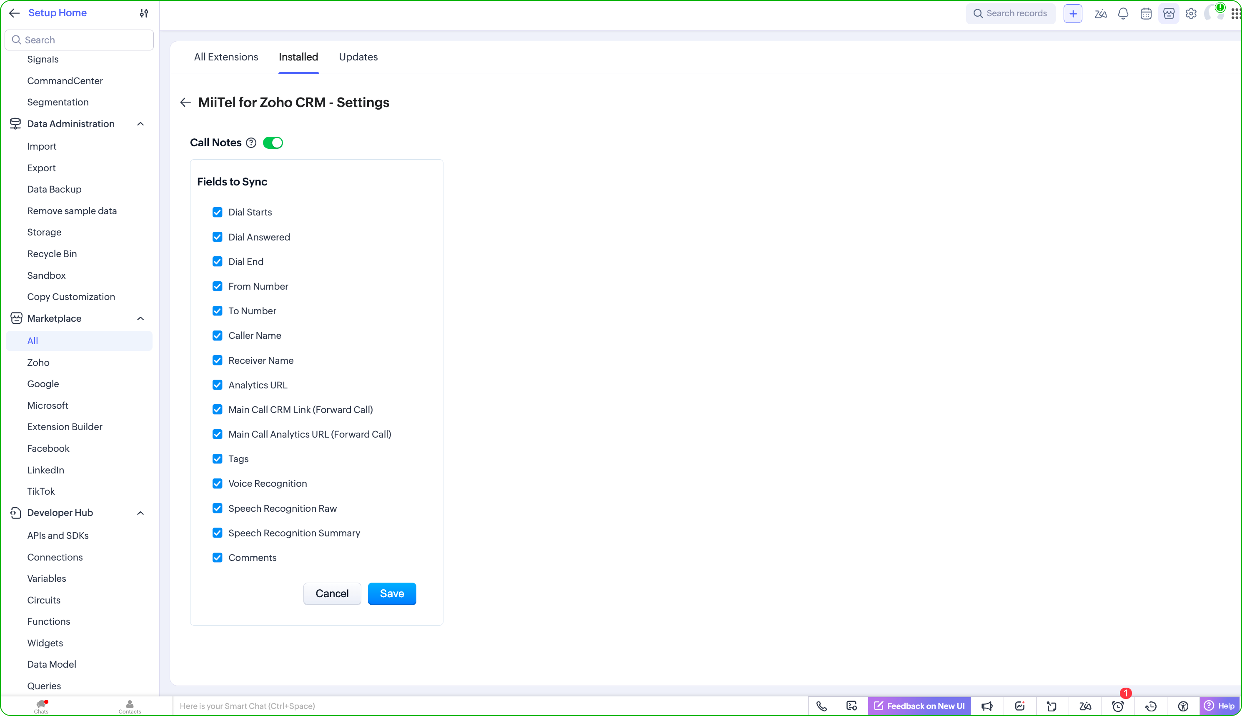
Task: Collapse the Developer Hub section
Action: [140, 513]
